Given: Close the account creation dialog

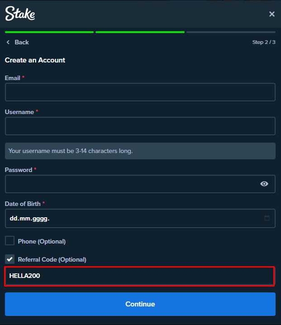Looking at the screenshot, I should click(272, 14).
